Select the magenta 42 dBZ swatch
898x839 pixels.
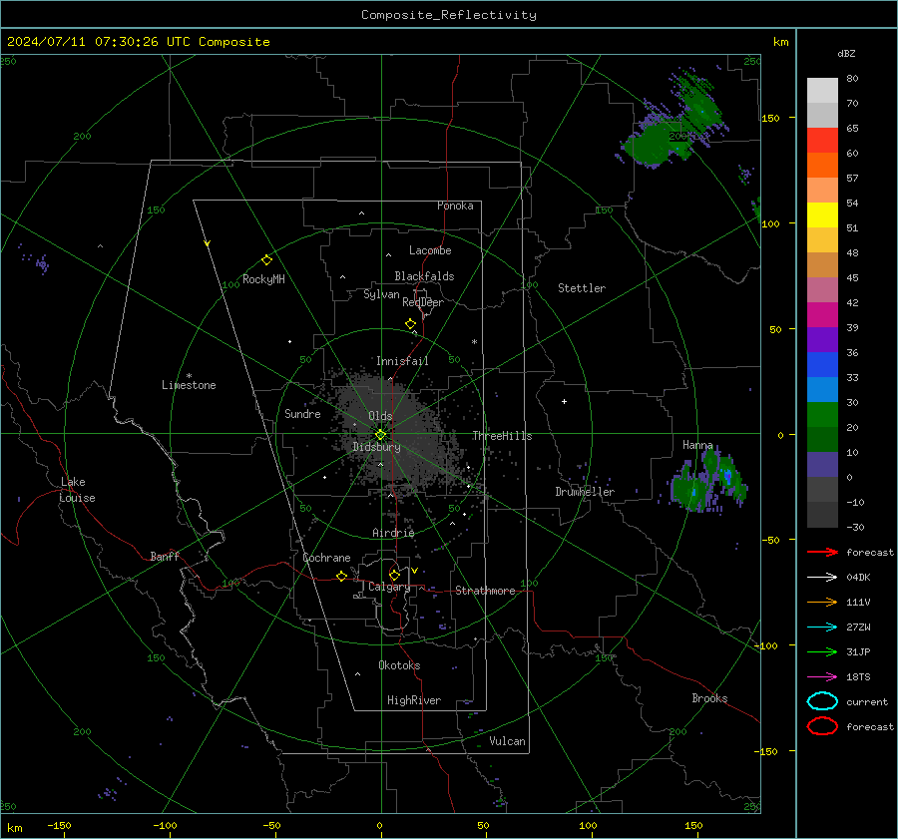[822, 314]
